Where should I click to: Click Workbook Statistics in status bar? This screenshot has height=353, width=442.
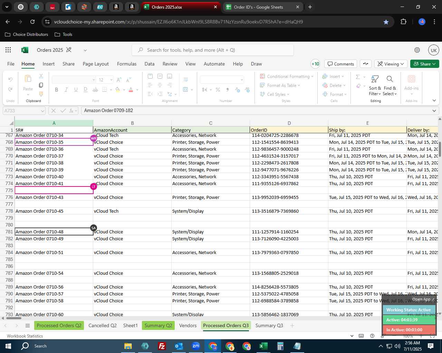(25, 336)
